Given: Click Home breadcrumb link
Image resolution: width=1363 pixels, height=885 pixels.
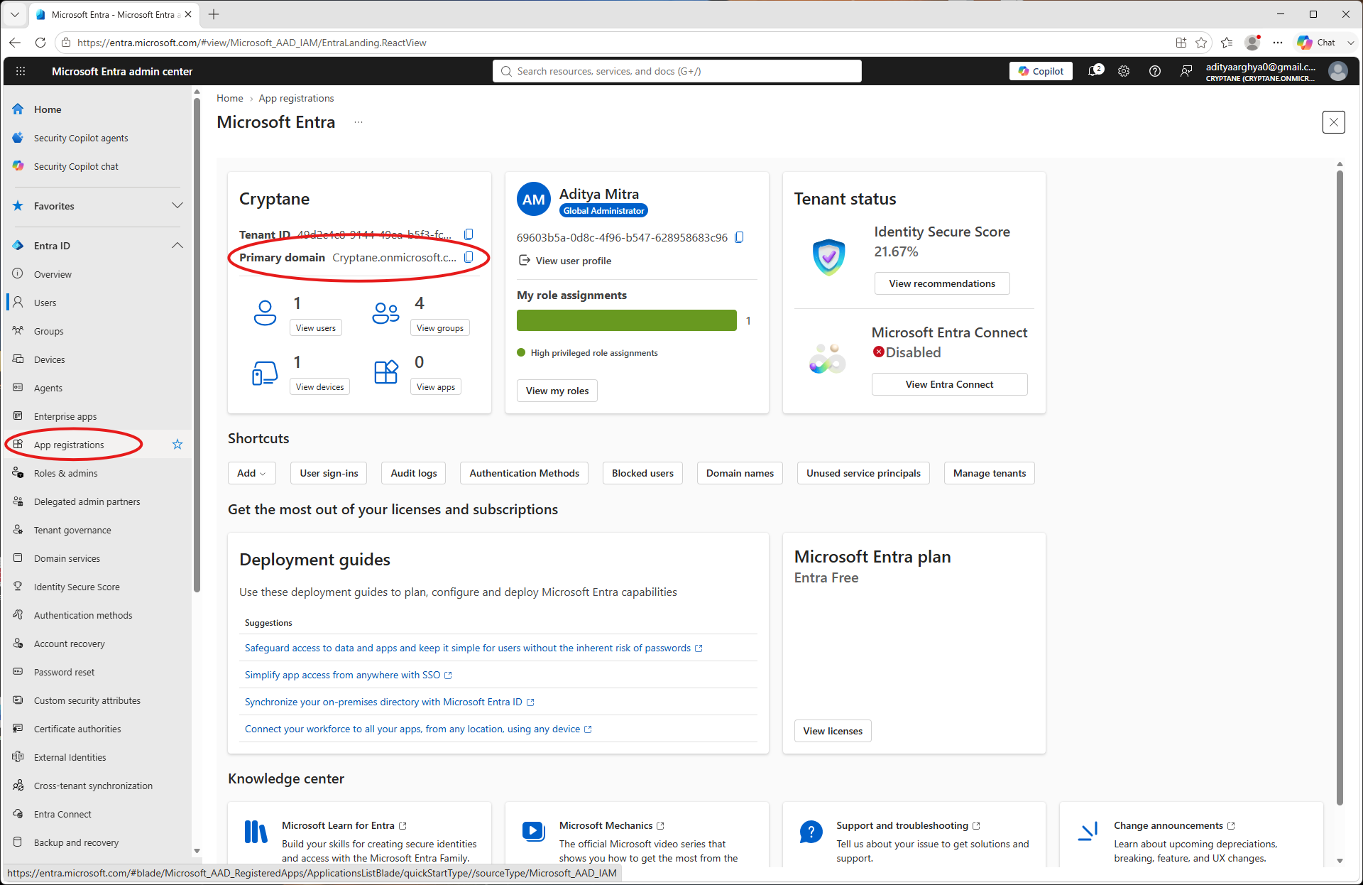Looking at the screenshot, I should [230, 98].
